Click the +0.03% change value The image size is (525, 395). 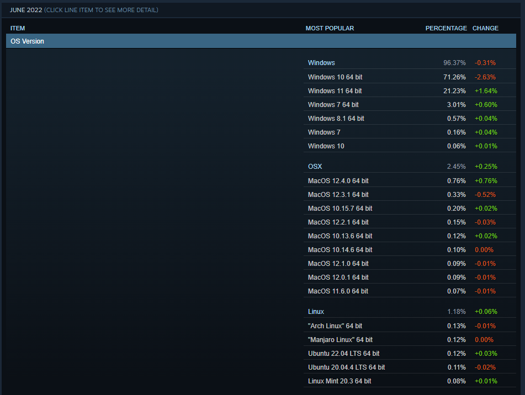click(486, 354)
